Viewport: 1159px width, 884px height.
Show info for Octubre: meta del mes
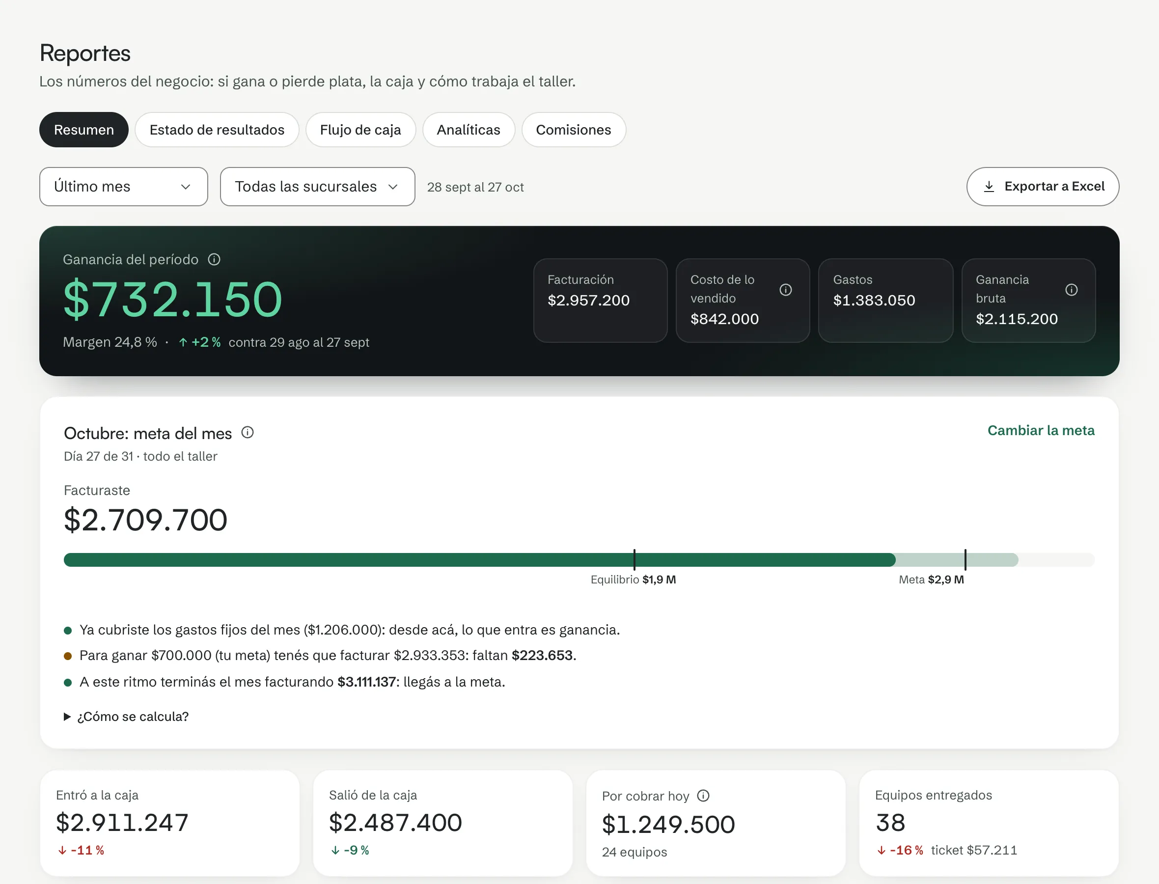pyautogui.click(x=247, y=433)
